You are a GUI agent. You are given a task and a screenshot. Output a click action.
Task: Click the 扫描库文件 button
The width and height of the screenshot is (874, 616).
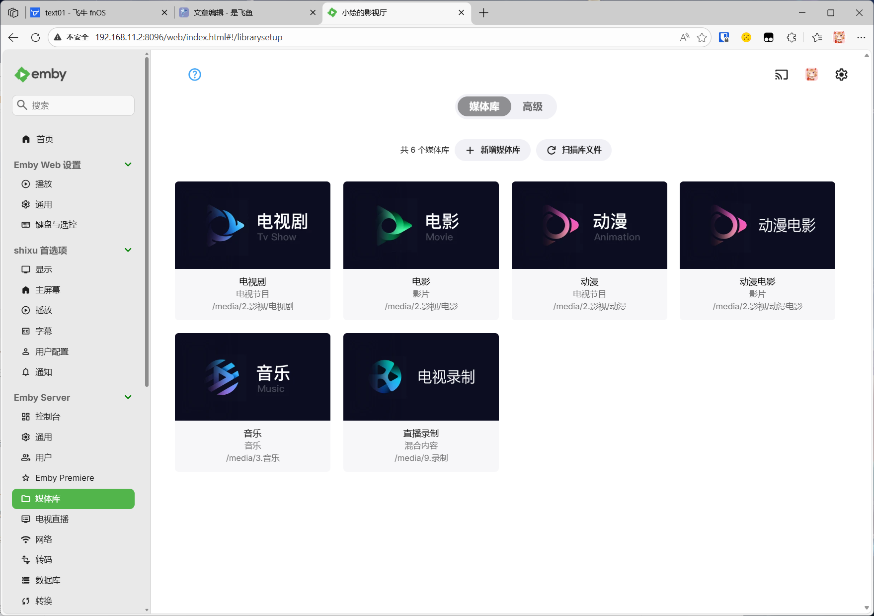[x=574, y=150]
